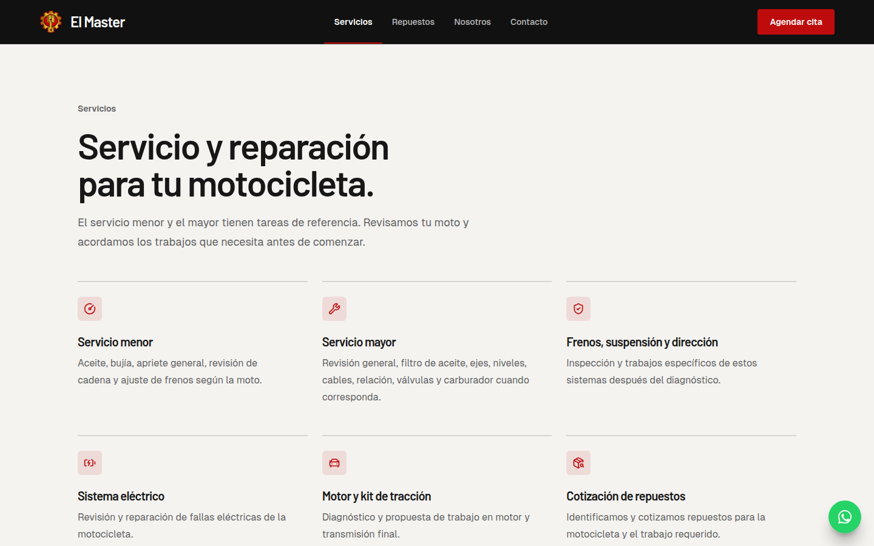This screenshot has height=546, width=874.
Task: Click the description 'Aceite, bujía, apriete general'
Action: click(x=170, y=371)
